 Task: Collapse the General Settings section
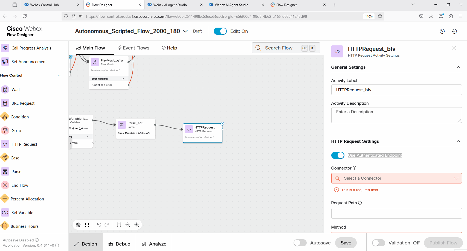[459, 67]
